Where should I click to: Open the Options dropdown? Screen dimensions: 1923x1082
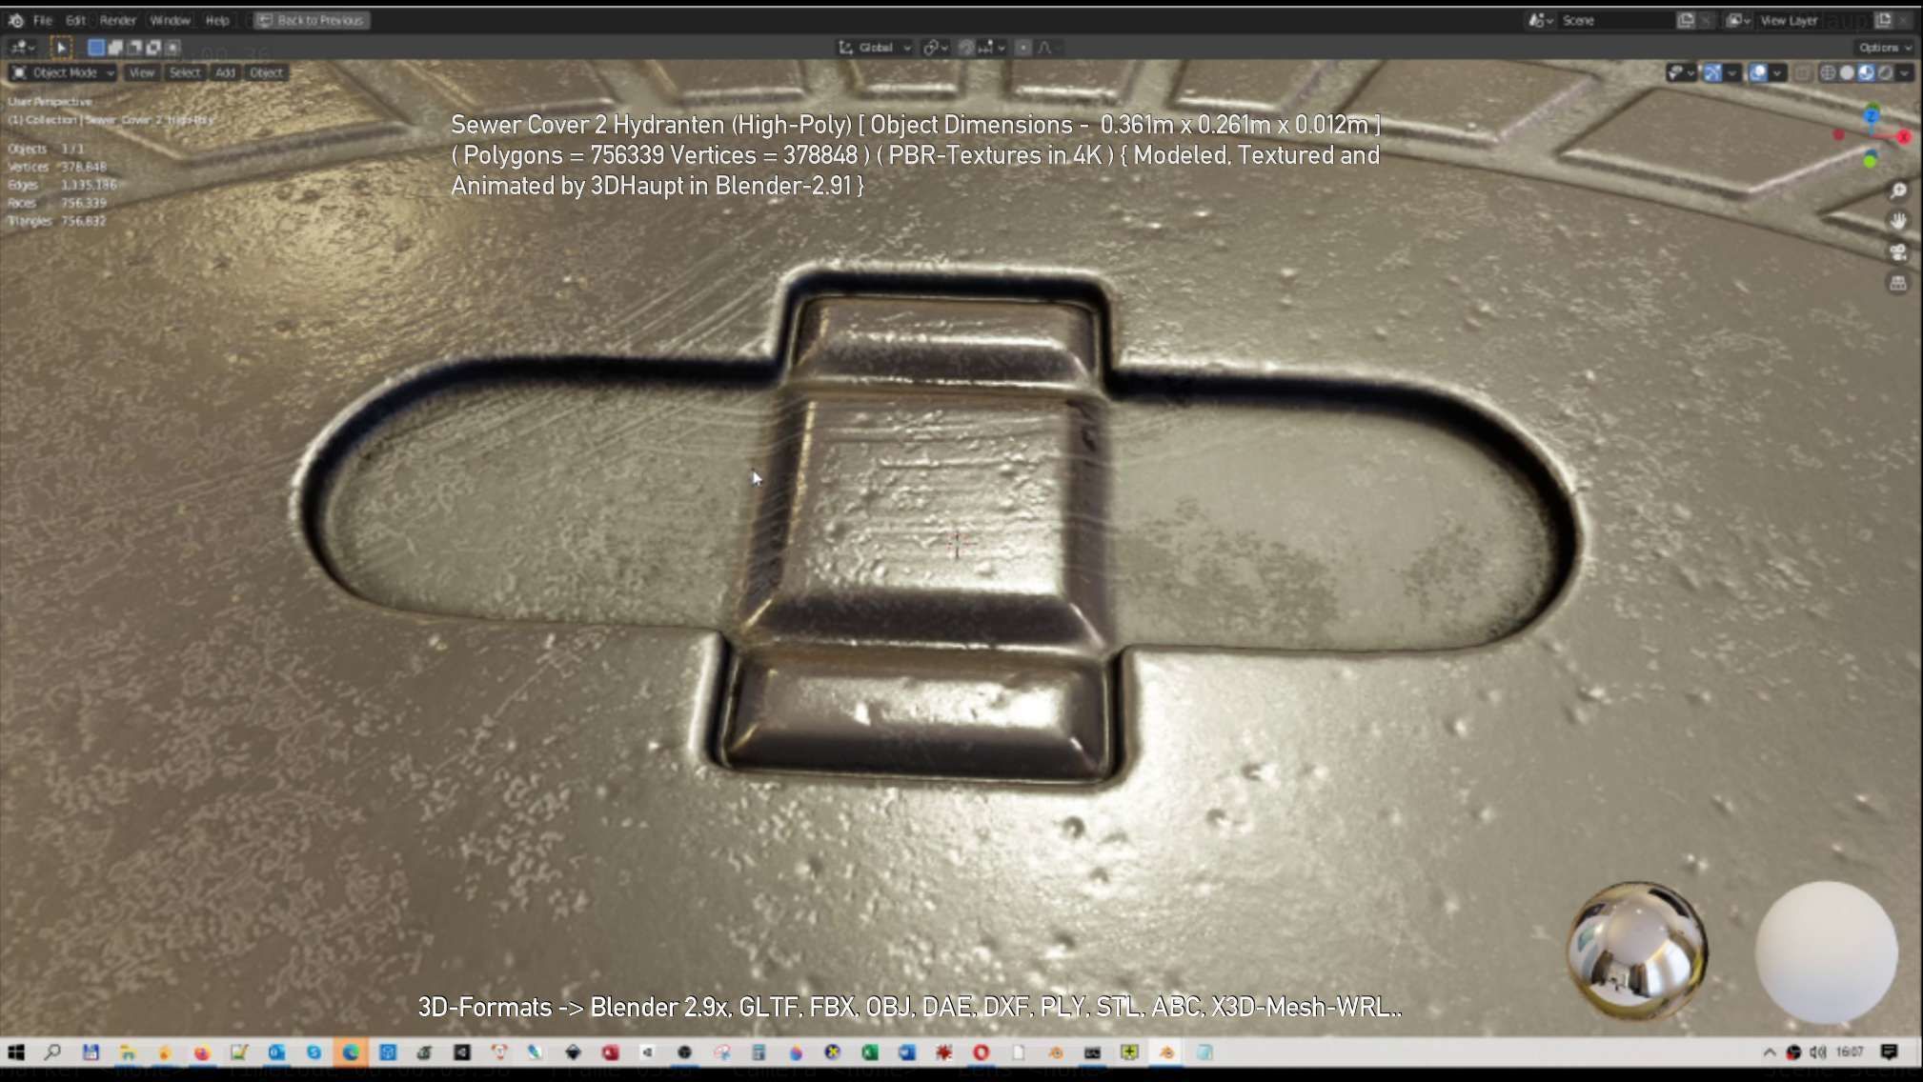click(1884, 47)
